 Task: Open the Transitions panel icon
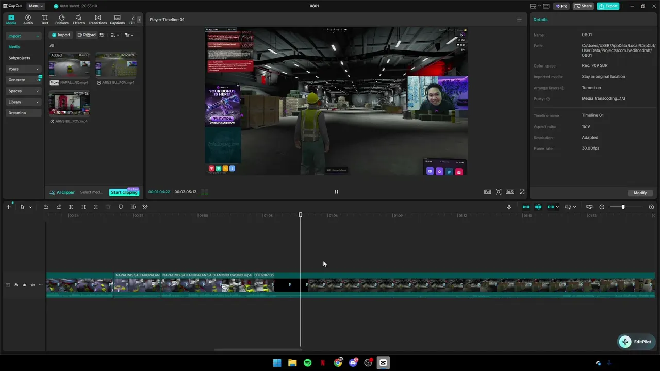97,20
